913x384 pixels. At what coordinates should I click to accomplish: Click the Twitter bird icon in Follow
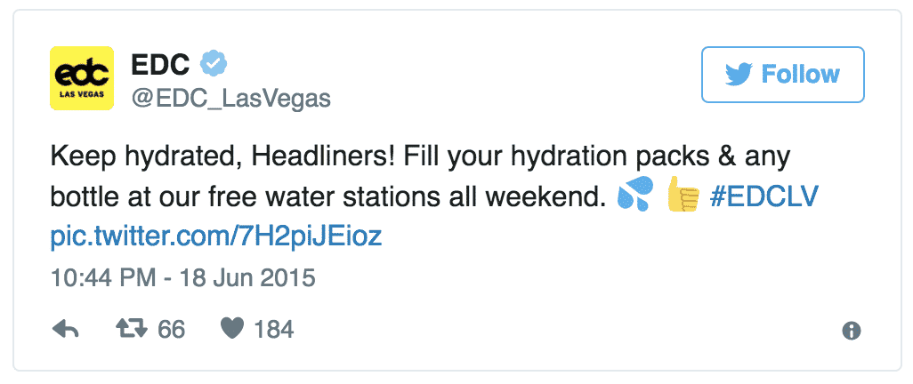pos(737,74)
